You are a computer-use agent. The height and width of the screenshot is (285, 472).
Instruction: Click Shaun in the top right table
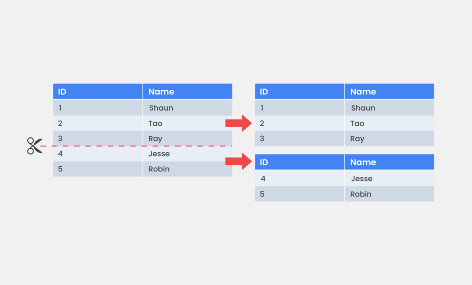(x=389, y=108)
